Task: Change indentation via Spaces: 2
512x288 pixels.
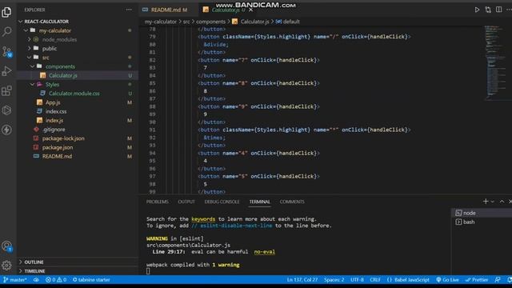Action: 334,280
